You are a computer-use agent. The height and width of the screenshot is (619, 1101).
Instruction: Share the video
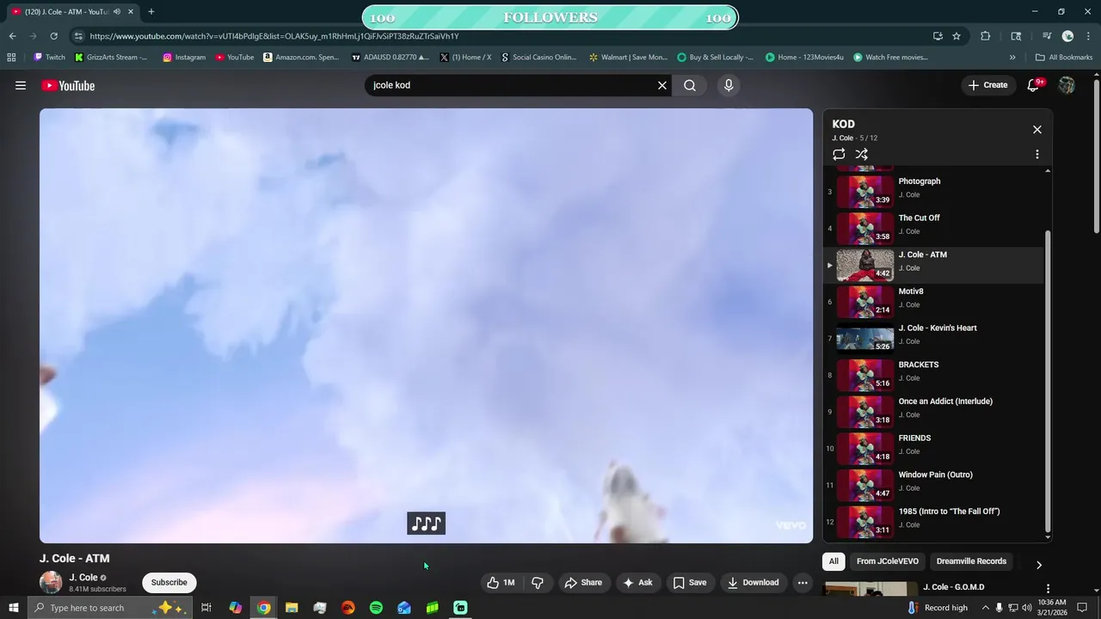pos(583,583)
